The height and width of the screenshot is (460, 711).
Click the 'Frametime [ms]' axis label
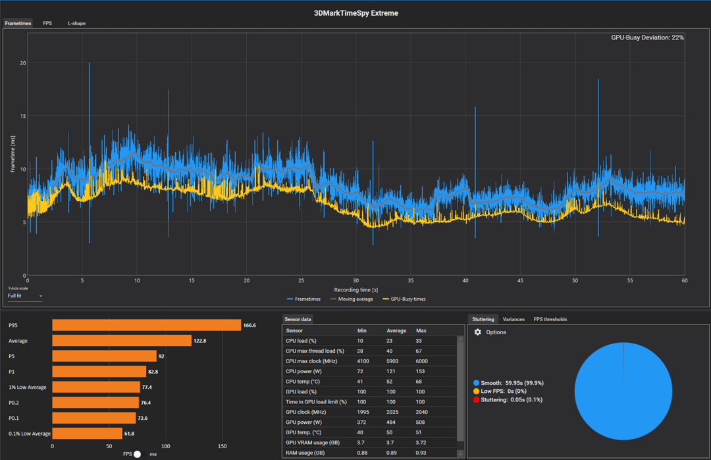[13, 154]
